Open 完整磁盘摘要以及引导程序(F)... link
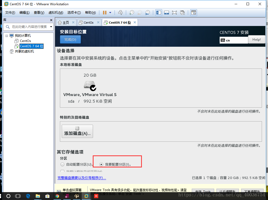This screenshot has height=200, width=268. point(82,178)
